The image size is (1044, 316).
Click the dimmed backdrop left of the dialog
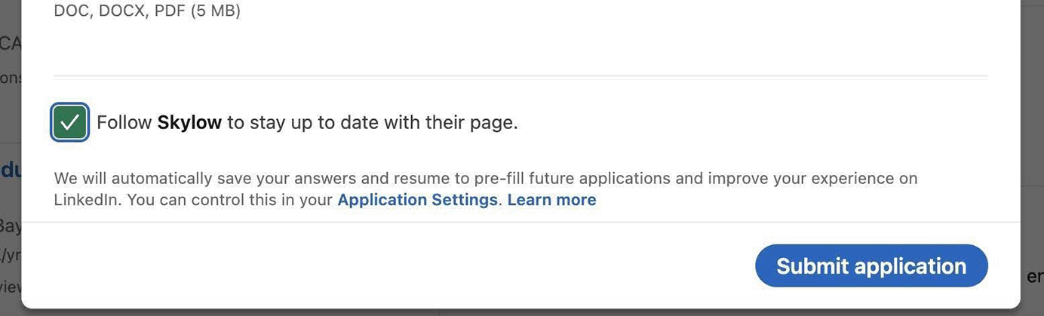click(x=11, y=113)
